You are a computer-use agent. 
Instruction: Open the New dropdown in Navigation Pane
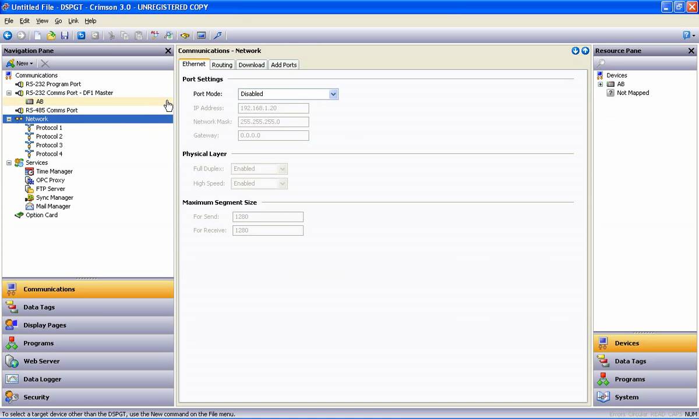(x=20, y=63)
